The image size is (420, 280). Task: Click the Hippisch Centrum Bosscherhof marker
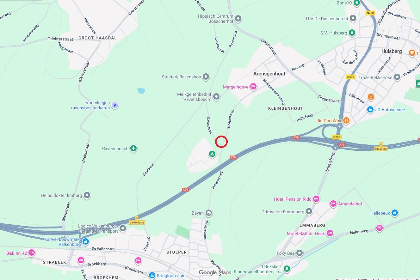(238, 19)
